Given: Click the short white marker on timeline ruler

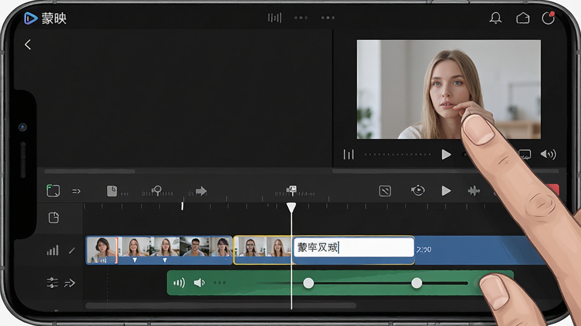Looking at the screenshot, I should pyautogui.click(x=182, y=206).
